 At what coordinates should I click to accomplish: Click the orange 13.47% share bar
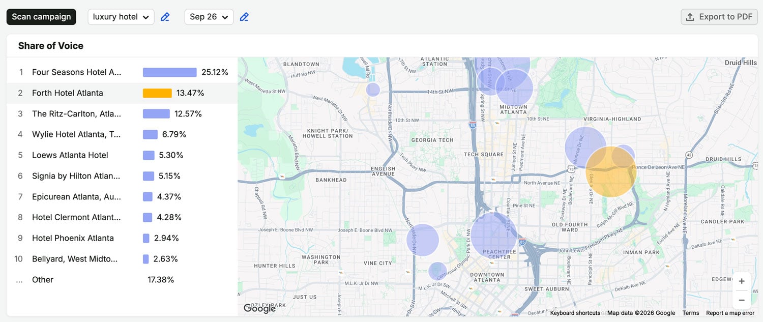(x=157, y=93)
